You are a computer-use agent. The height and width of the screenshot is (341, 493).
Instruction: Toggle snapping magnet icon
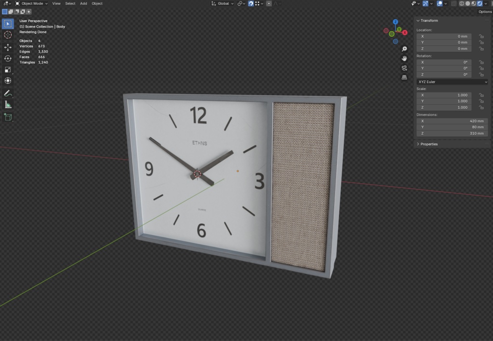point(251,3)
